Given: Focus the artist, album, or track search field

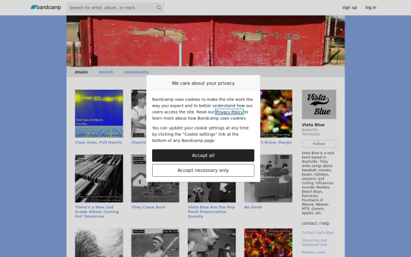Looking at the screenshot, I should (x=115, y=8).
